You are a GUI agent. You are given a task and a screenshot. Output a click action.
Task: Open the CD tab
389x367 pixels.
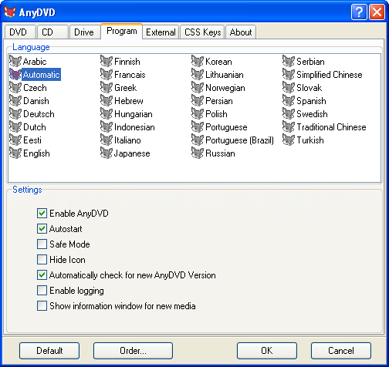tap(52, 32)
